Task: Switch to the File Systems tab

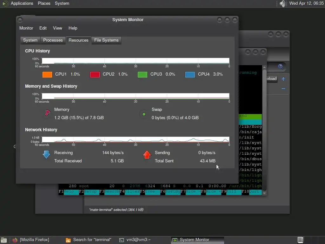Action: (x=106, y=40)
